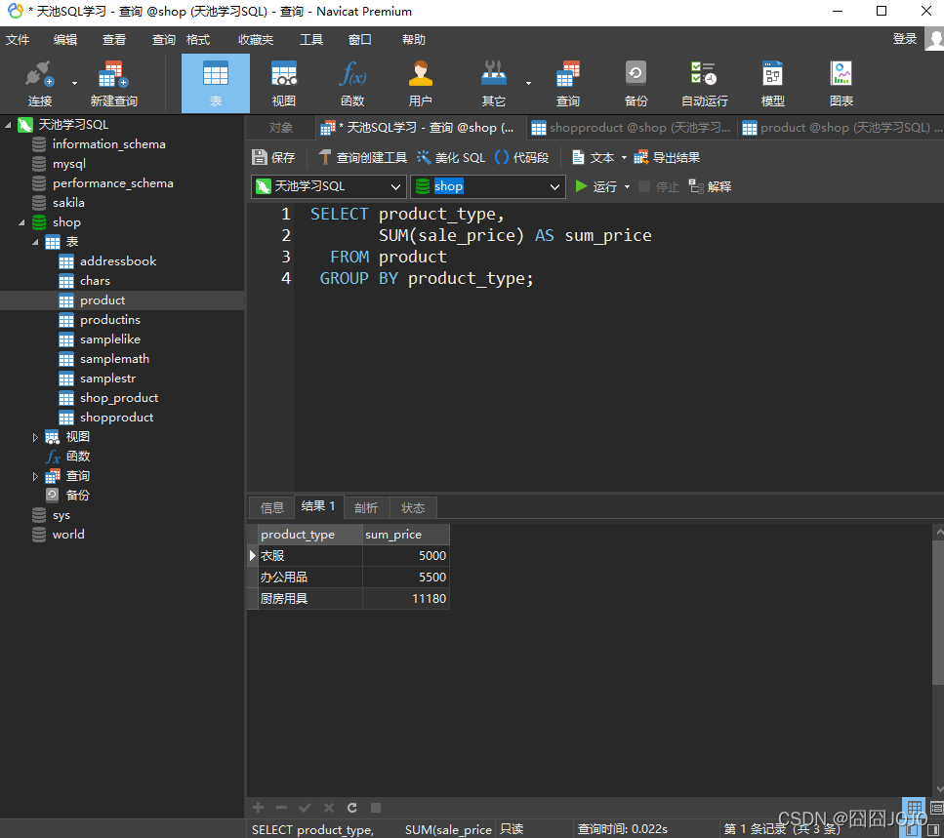Select the addressbook table
Screen dimensions: 944x838
coord(118,261)
